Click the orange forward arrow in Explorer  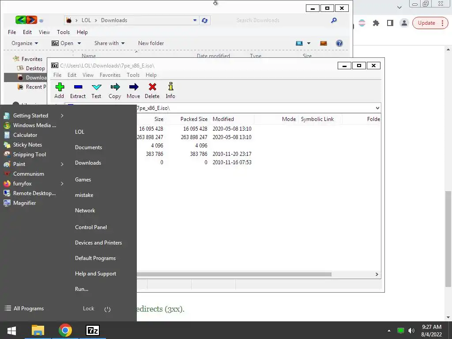pyautogui.click(x=32, y=20)
